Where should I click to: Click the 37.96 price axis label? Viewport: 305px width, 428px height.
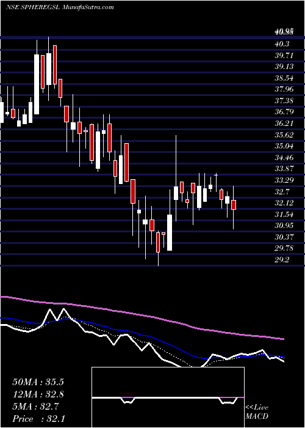pos(284,89)
